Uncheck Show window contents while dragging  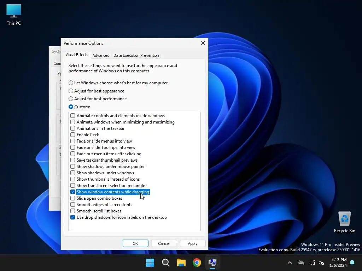coord(72,192)
